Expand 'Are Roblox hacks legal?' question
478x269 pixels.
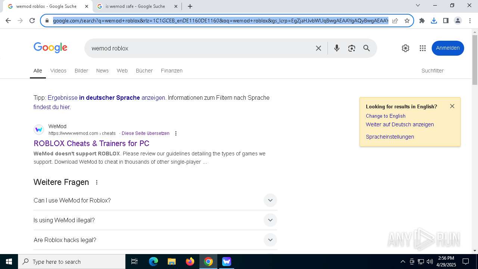pos(155,240)
